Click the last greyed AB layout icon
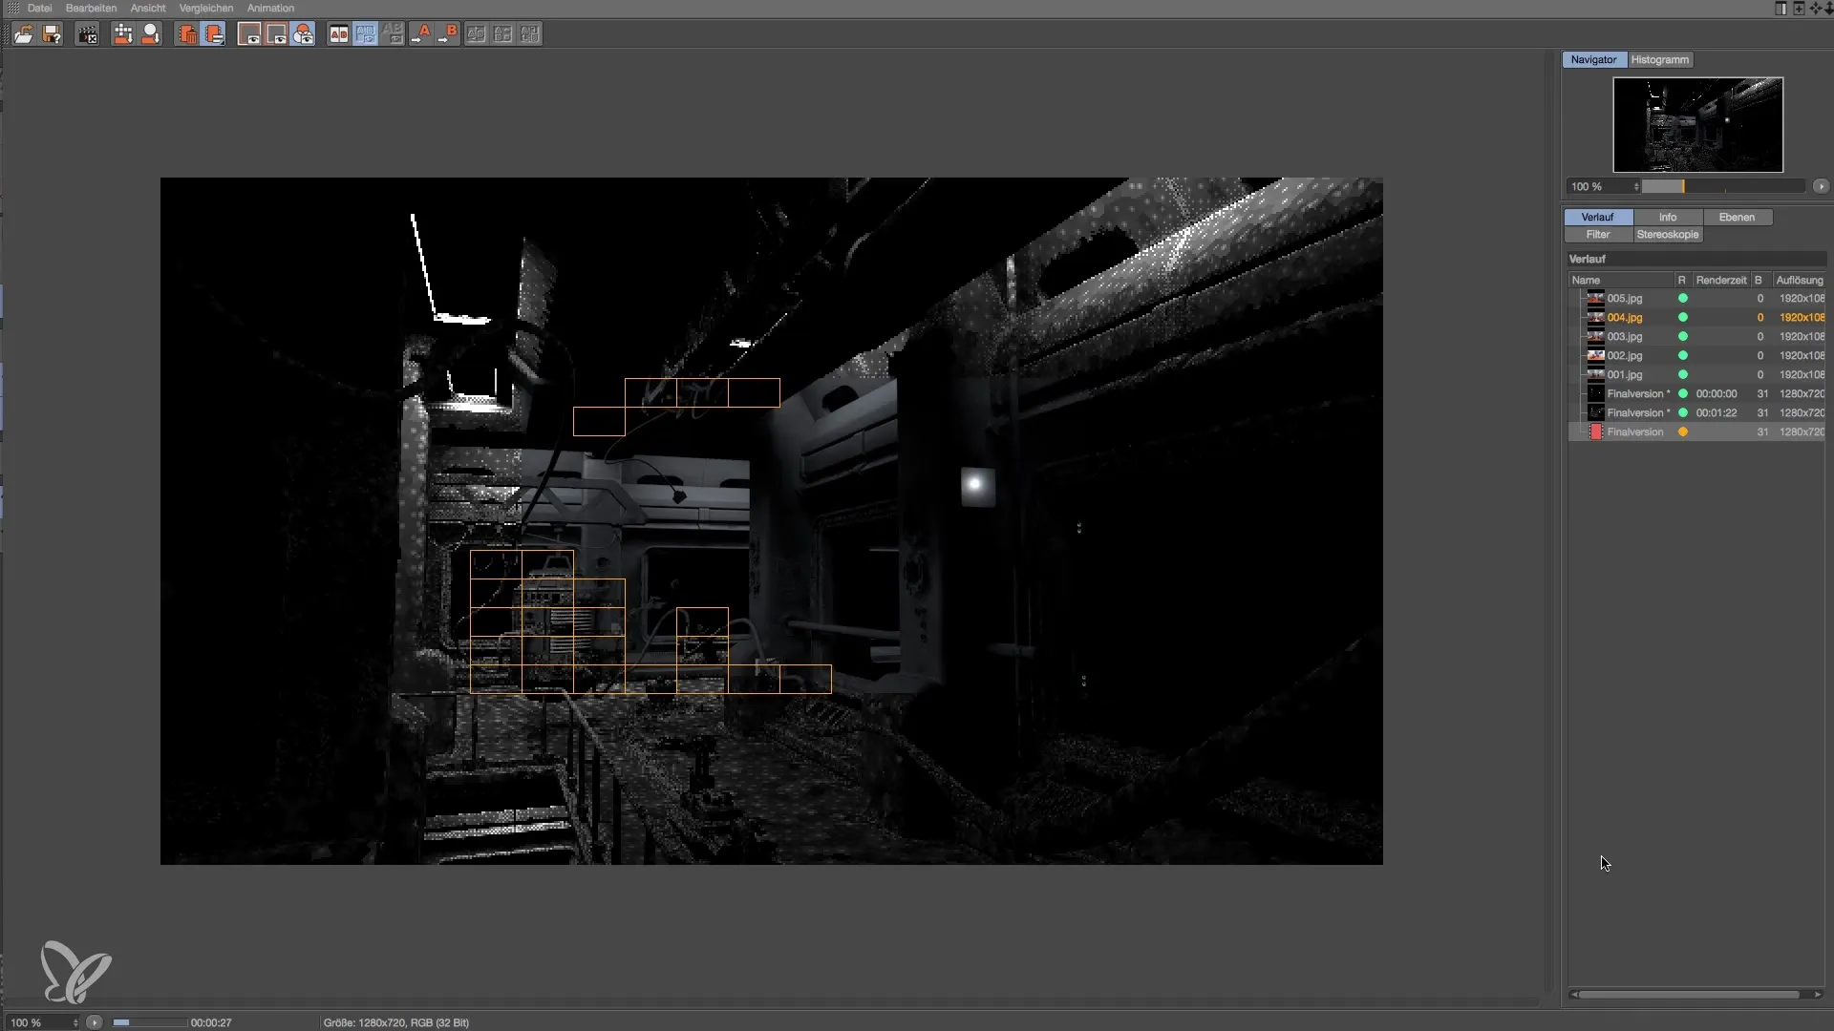The height and width of the screenshot is (1031, 1834). (x=530, y=34)
